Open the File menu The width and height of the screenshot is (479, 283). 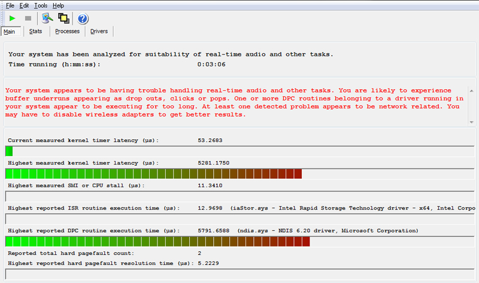10,5
